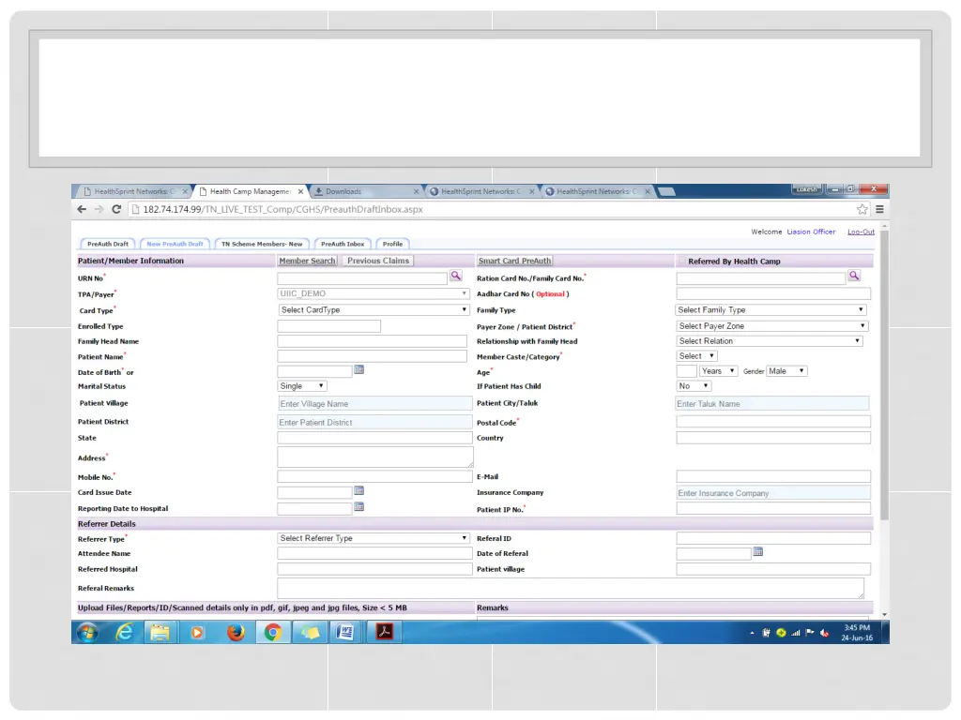Click the URN No input field
The width and height of the screenshot is (961, 720).
point(362,277)
